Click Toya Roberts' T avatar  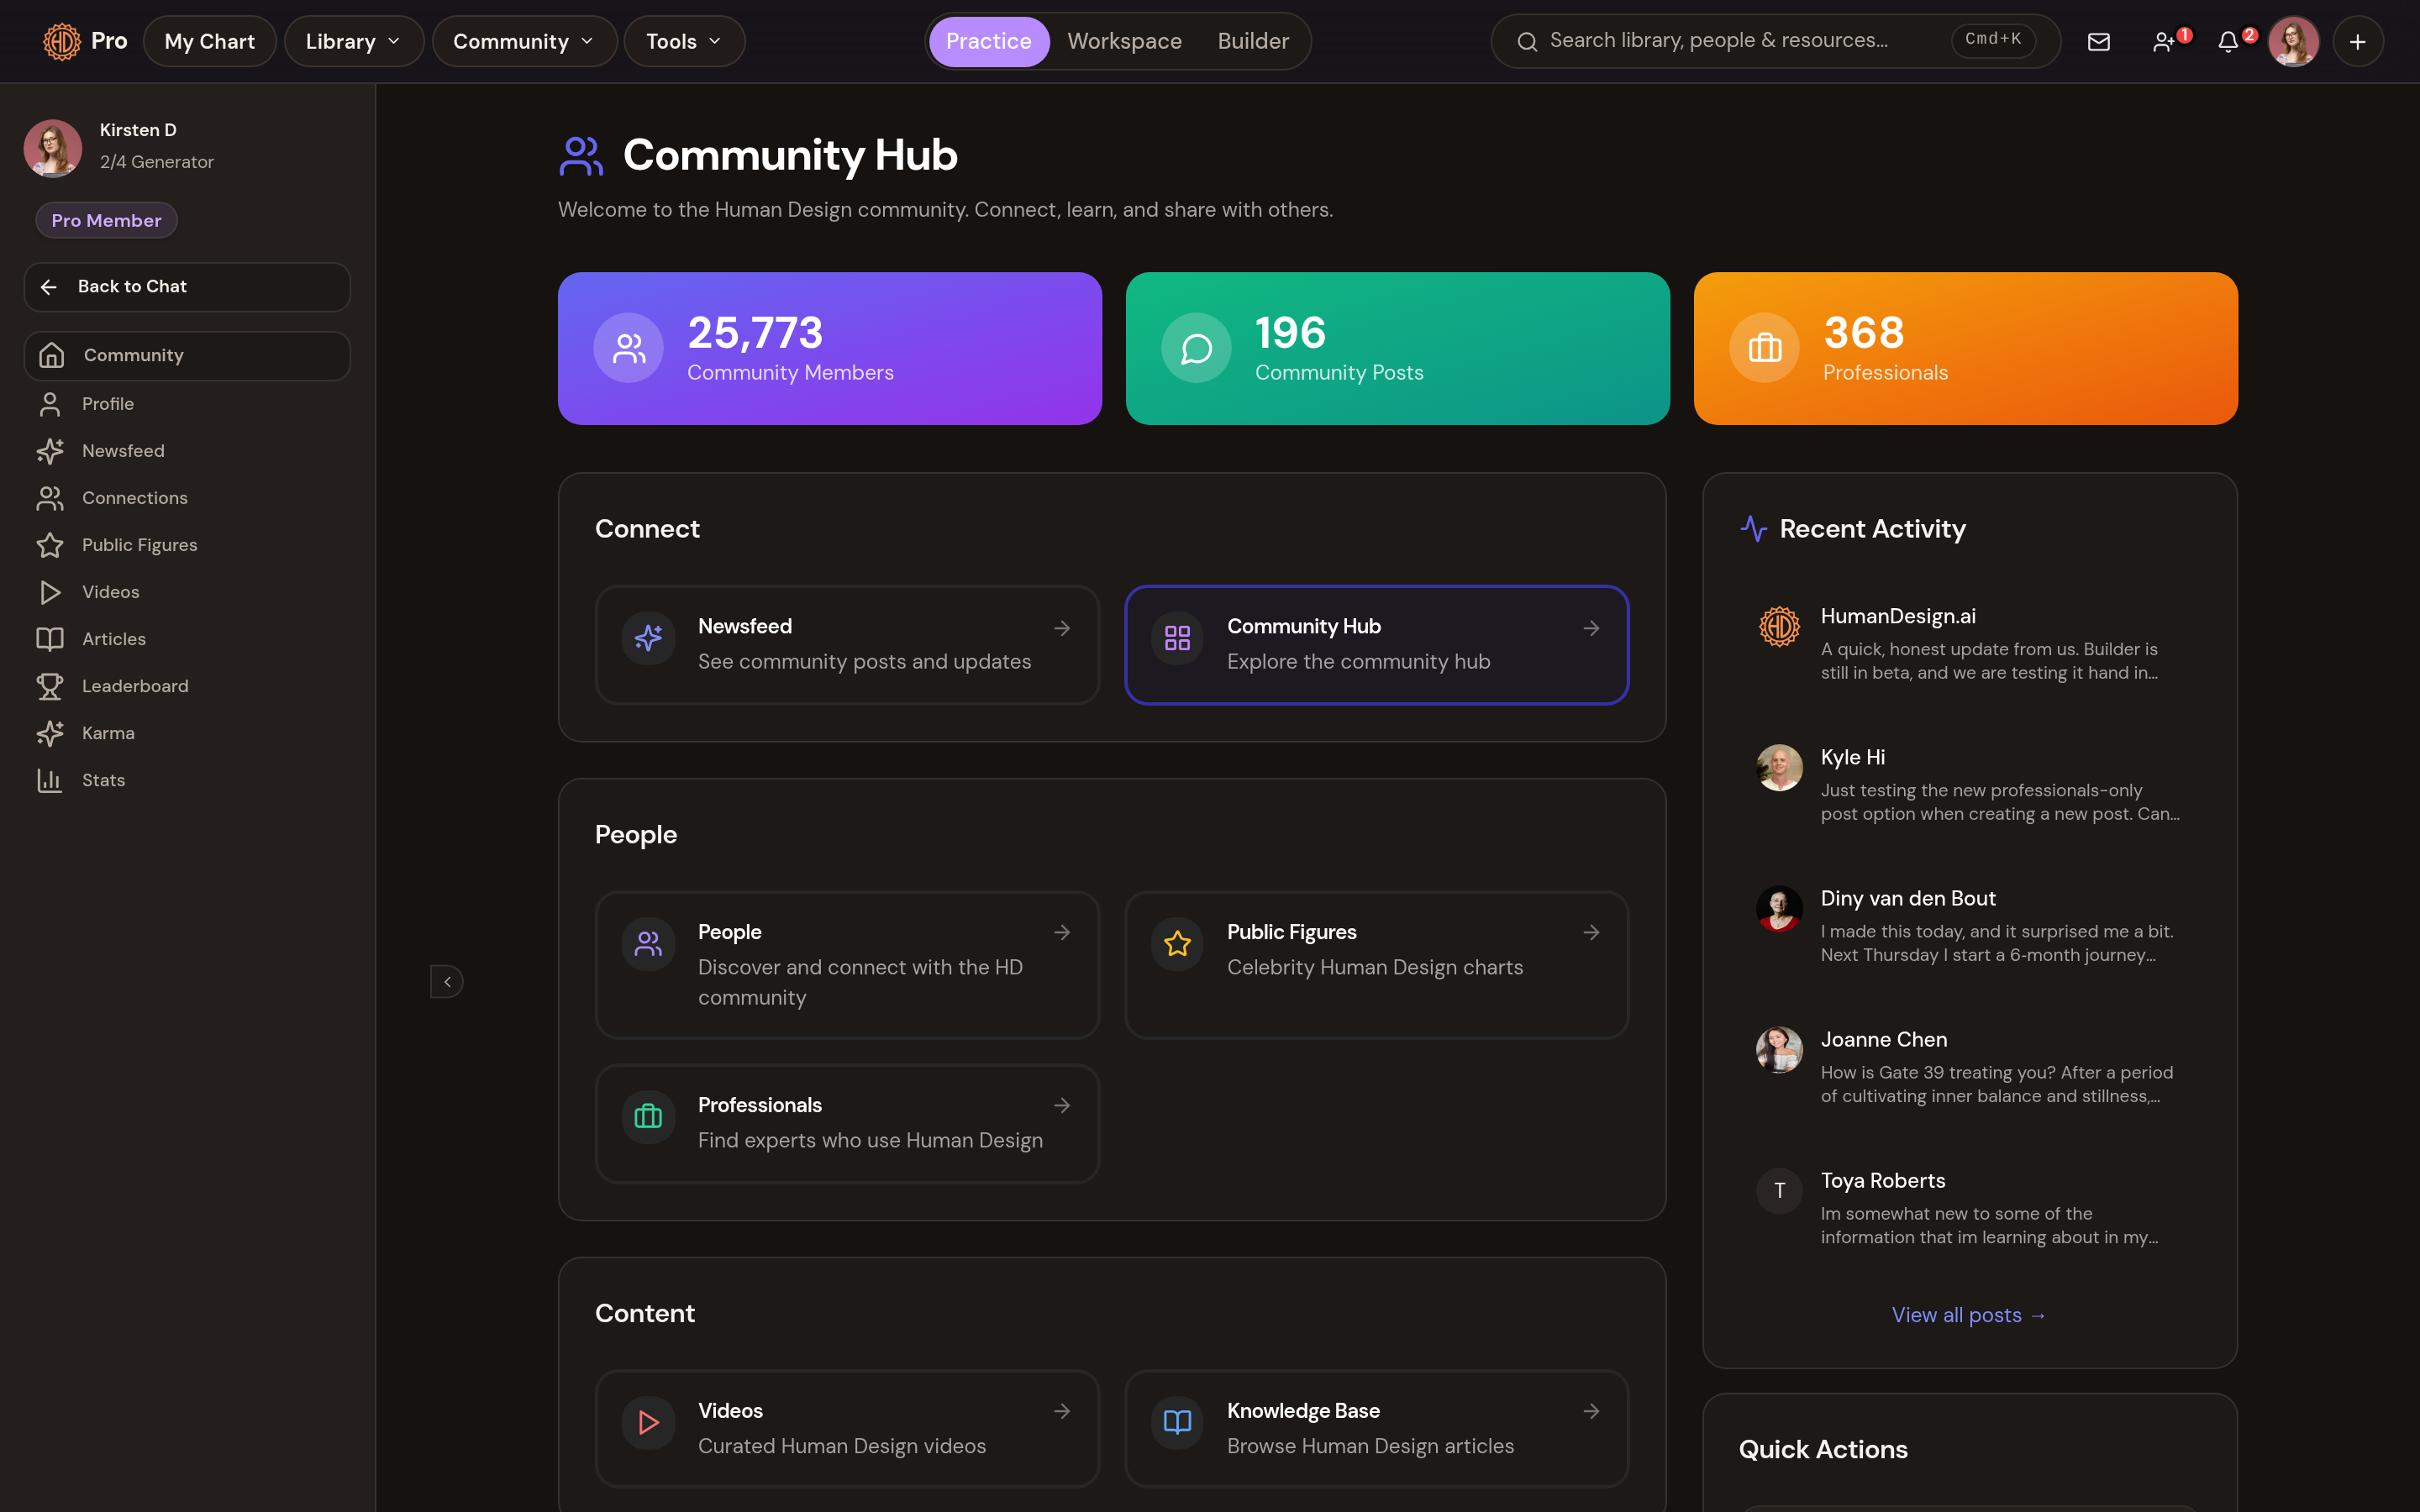1779,1190
